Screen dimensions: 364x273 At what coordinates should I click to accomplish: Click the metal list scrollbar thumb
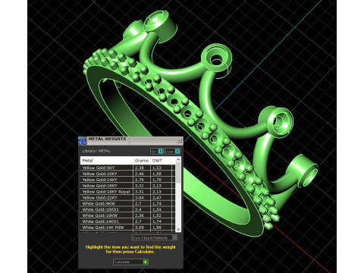(x=178, y=172)
